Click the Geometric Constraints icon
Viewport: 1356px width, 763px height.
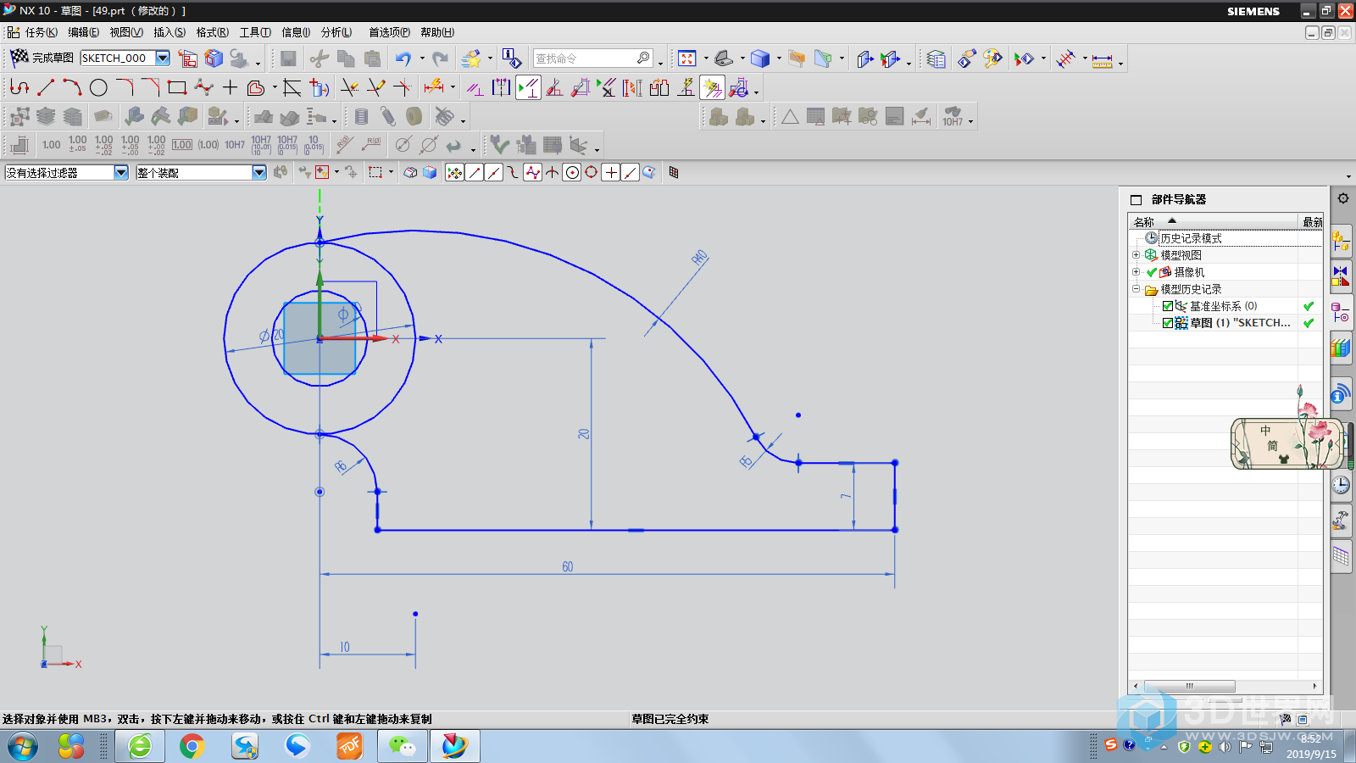pos(475,87)
